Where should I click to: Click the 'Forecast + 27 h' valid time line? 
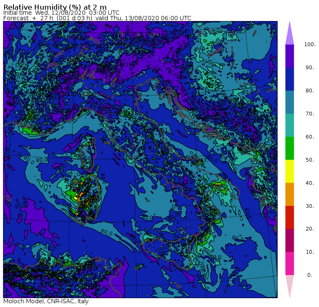pyautogui.click(x=97, y=18)
